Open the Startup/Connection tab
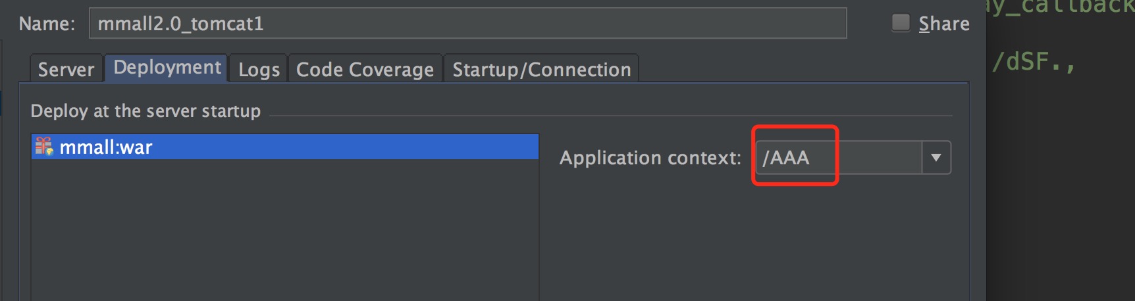The image size is (1135, 301). 541,70
